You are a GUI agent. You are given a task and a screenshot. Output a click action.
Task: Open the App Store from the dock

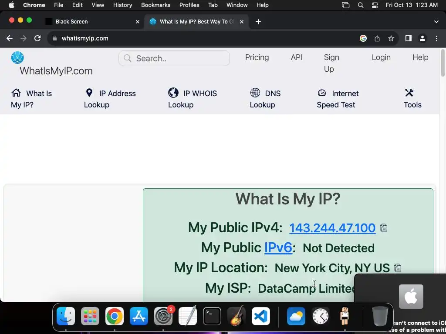click(x=139, y=316)
